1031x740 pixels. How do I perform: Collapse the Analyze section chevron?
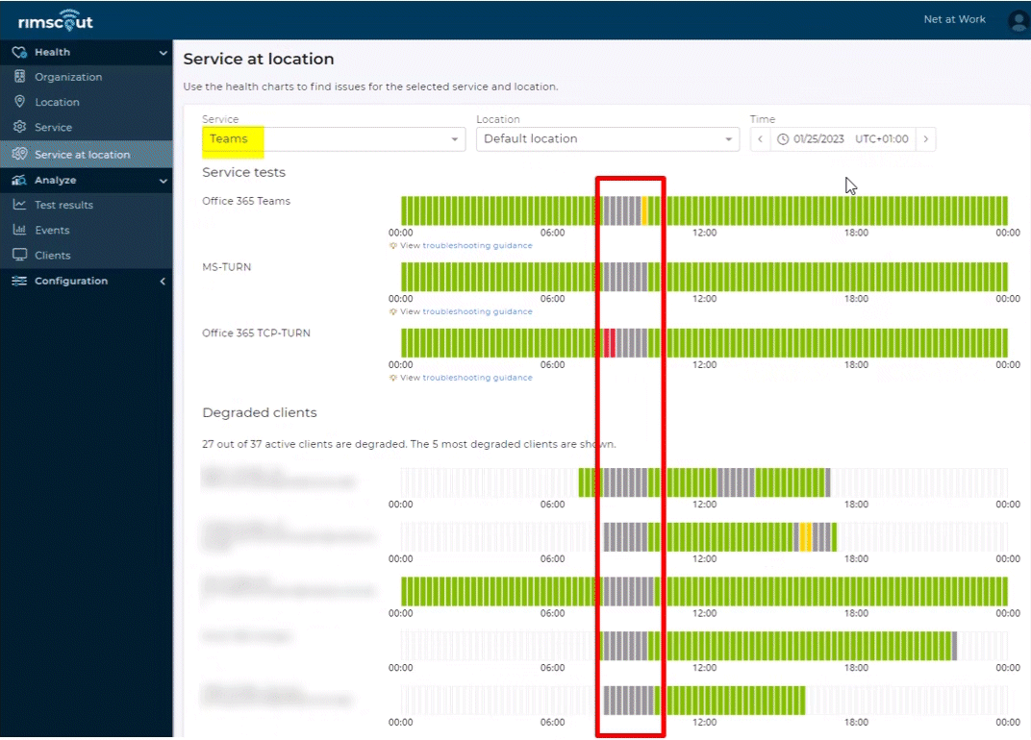(163, 180)
